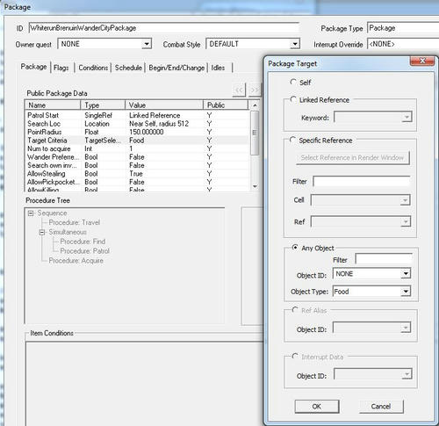The height and width of the screenshot is (426, 439).
Task: Close the Package Target dialog
Action: coord(422,61)
